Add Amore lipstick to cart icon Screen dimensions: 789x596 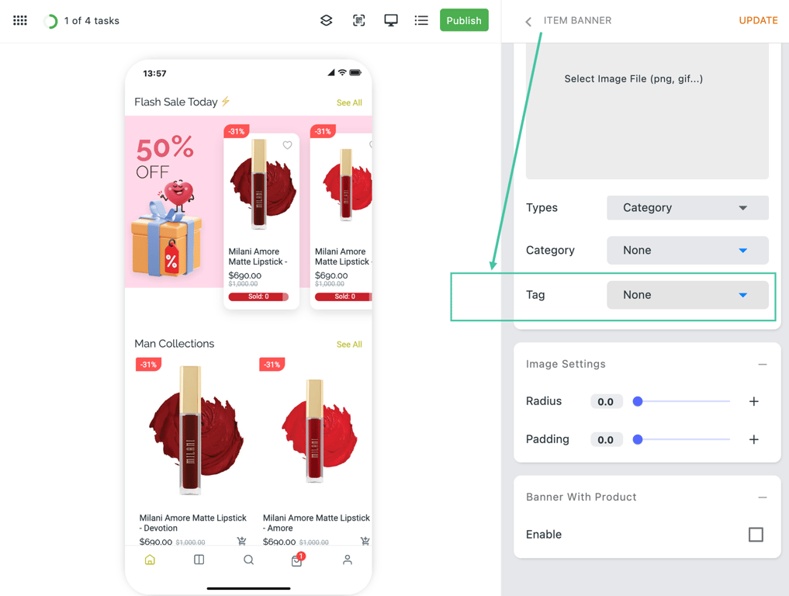click(365, 541)
